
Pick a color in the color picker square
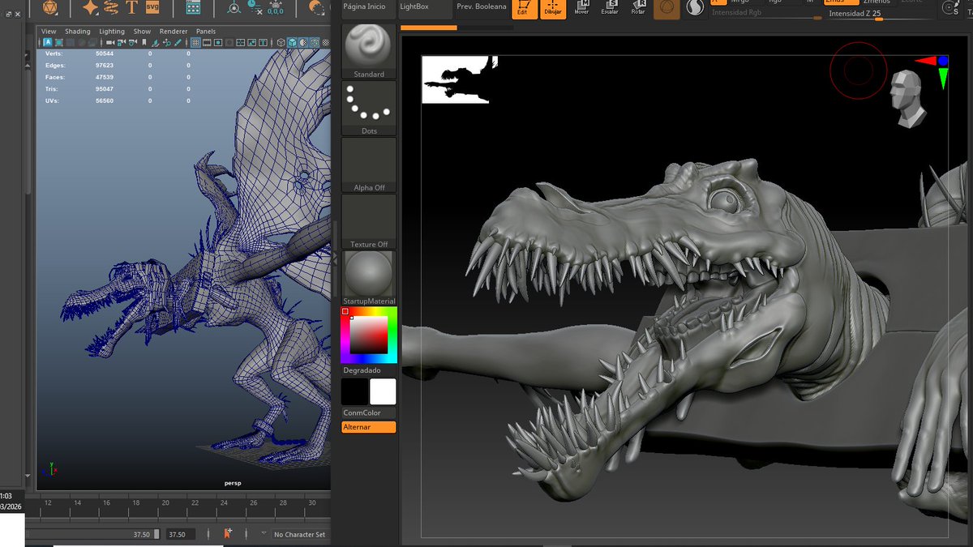click(x=369, y=335)
